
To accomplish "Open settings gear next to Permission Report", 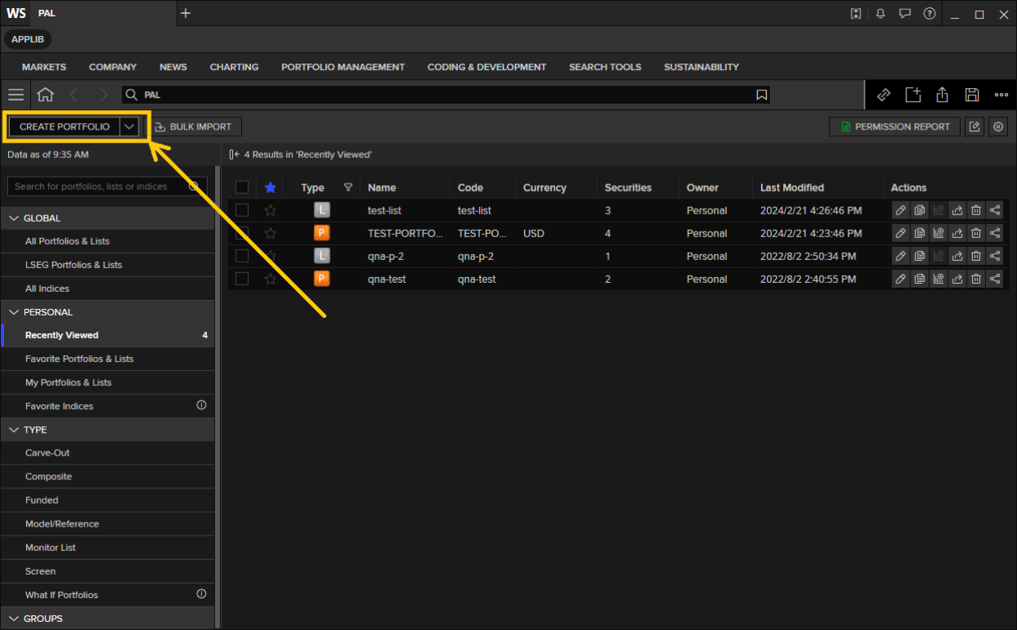I will (x=998, y=126).
